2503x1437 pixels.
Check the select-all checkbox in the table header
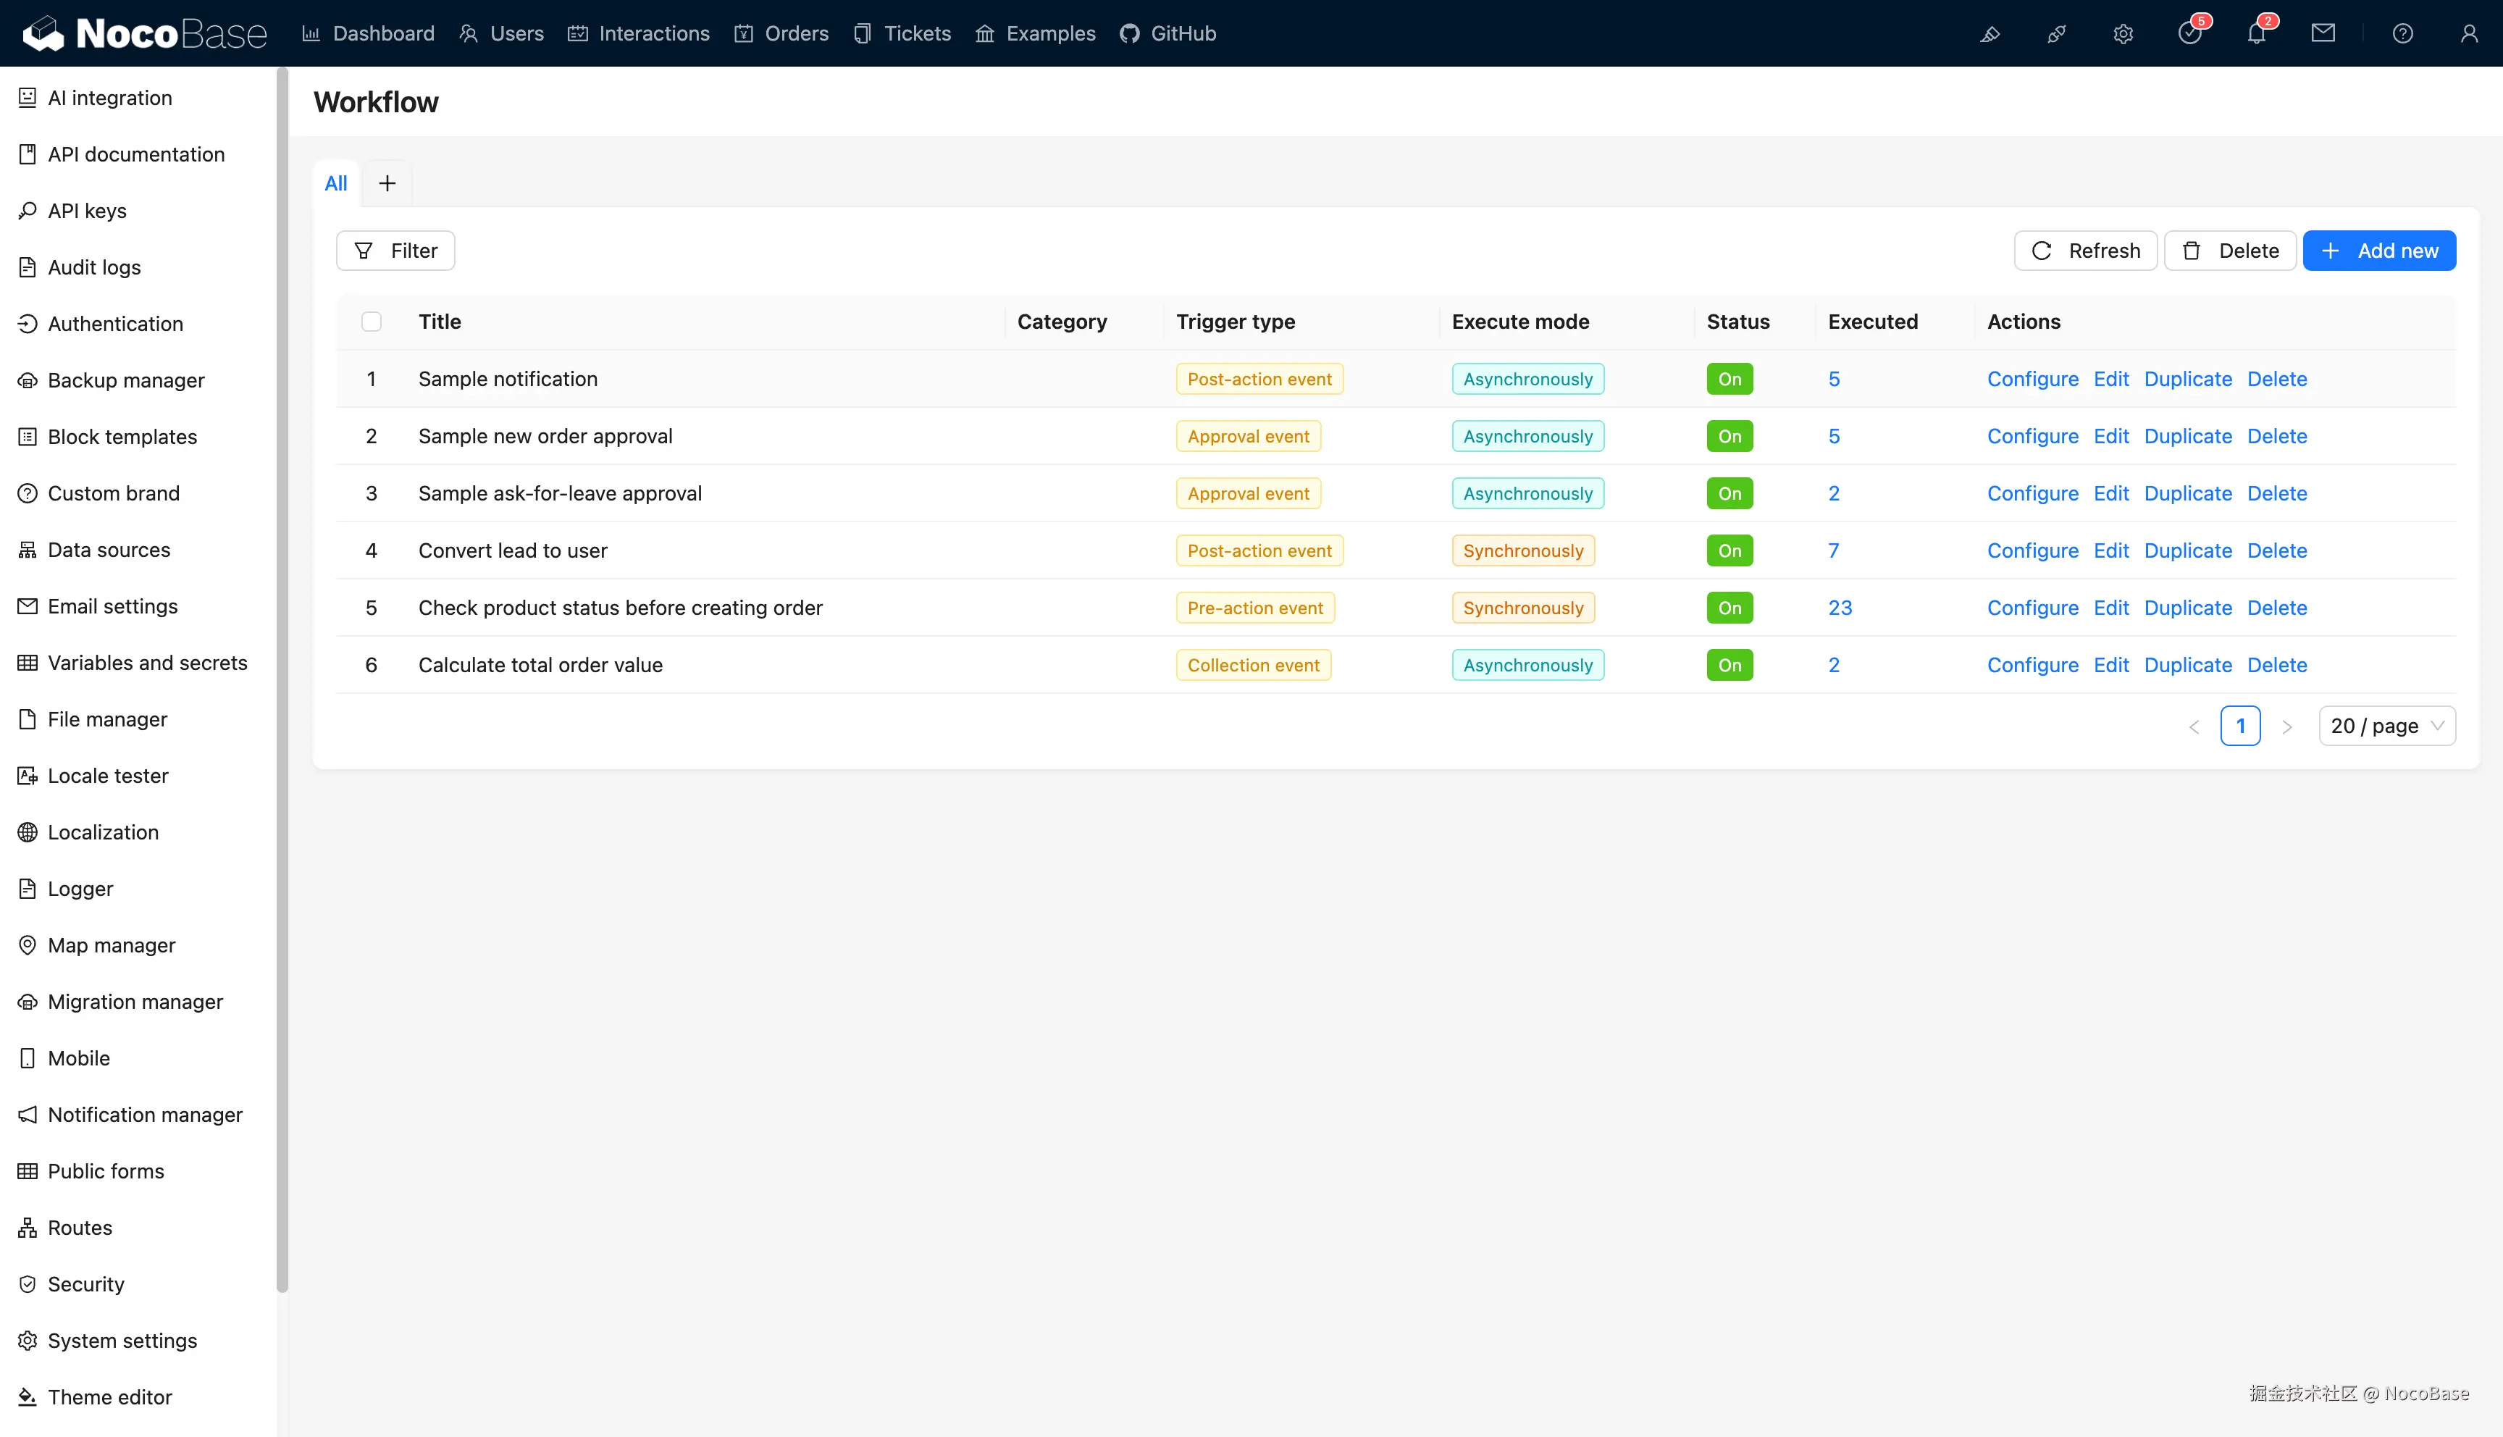point(372,322)
